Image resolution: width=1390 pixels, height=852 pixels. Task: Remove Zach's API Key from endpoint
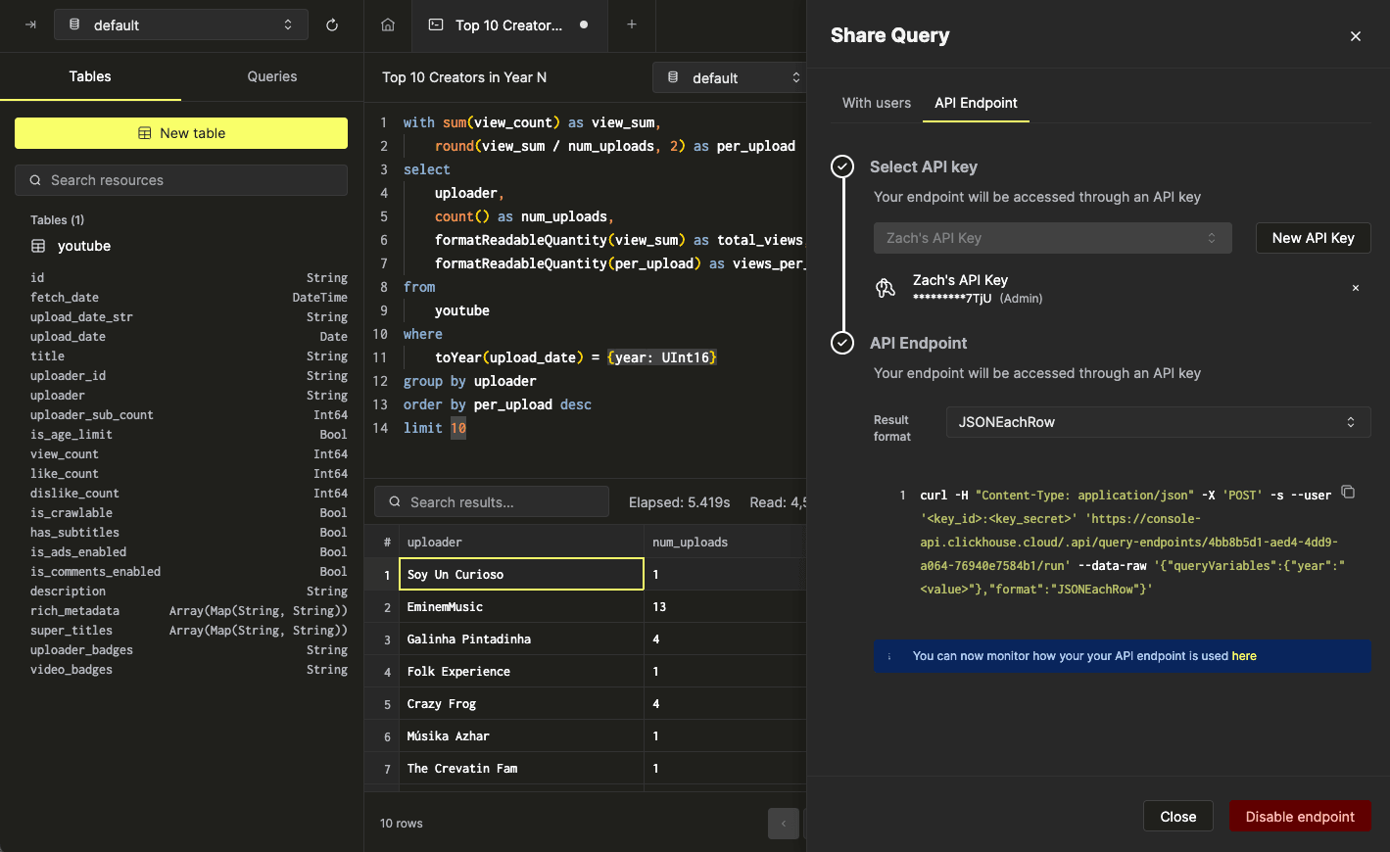[x=1356, y=288]
